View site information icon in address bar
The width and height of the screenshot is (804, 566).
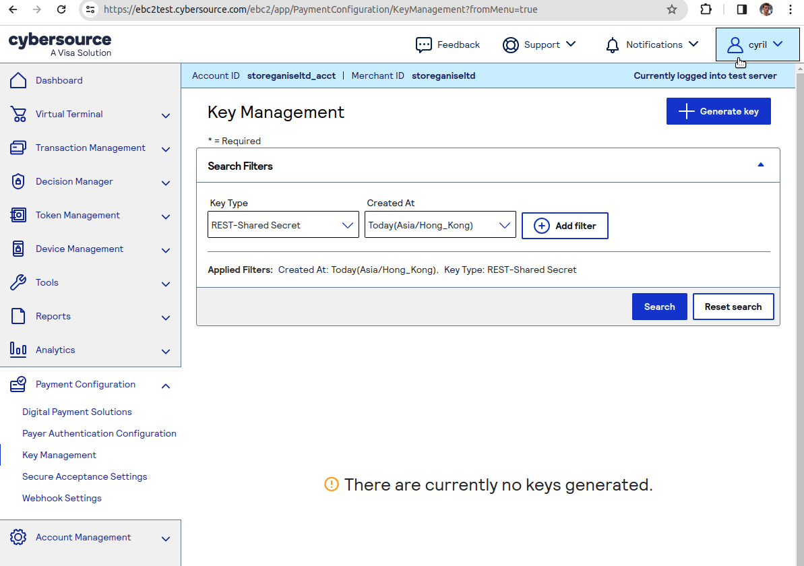90,9
